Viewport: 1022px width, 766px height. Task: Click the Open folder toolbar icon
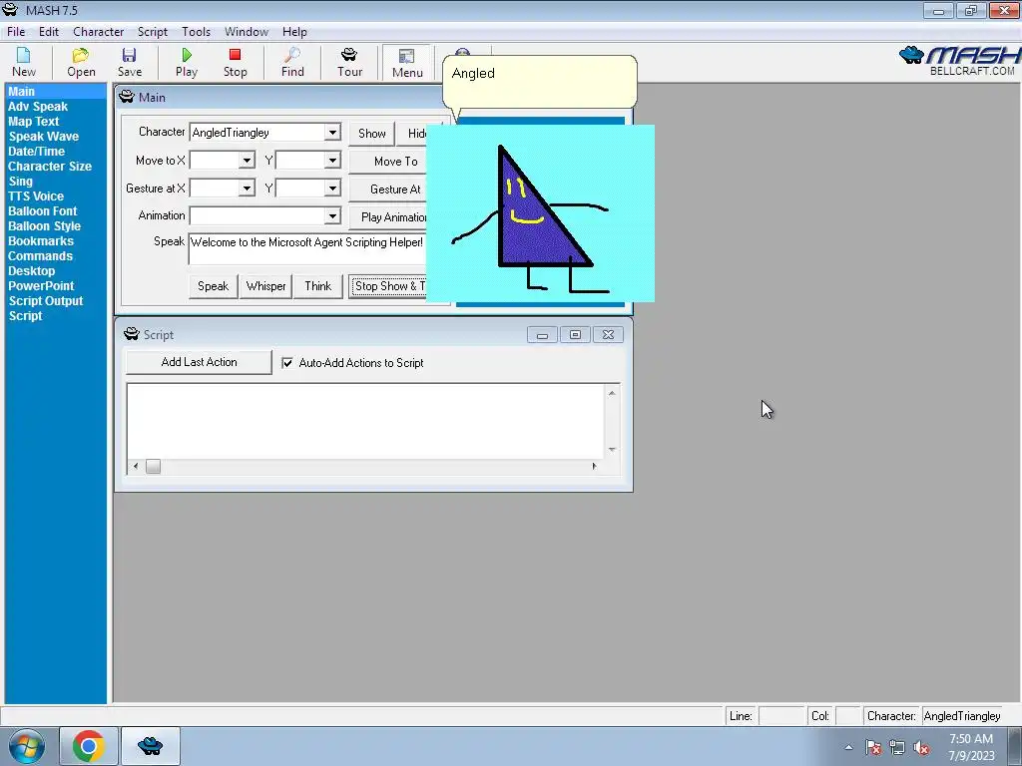tap(81, 62)
